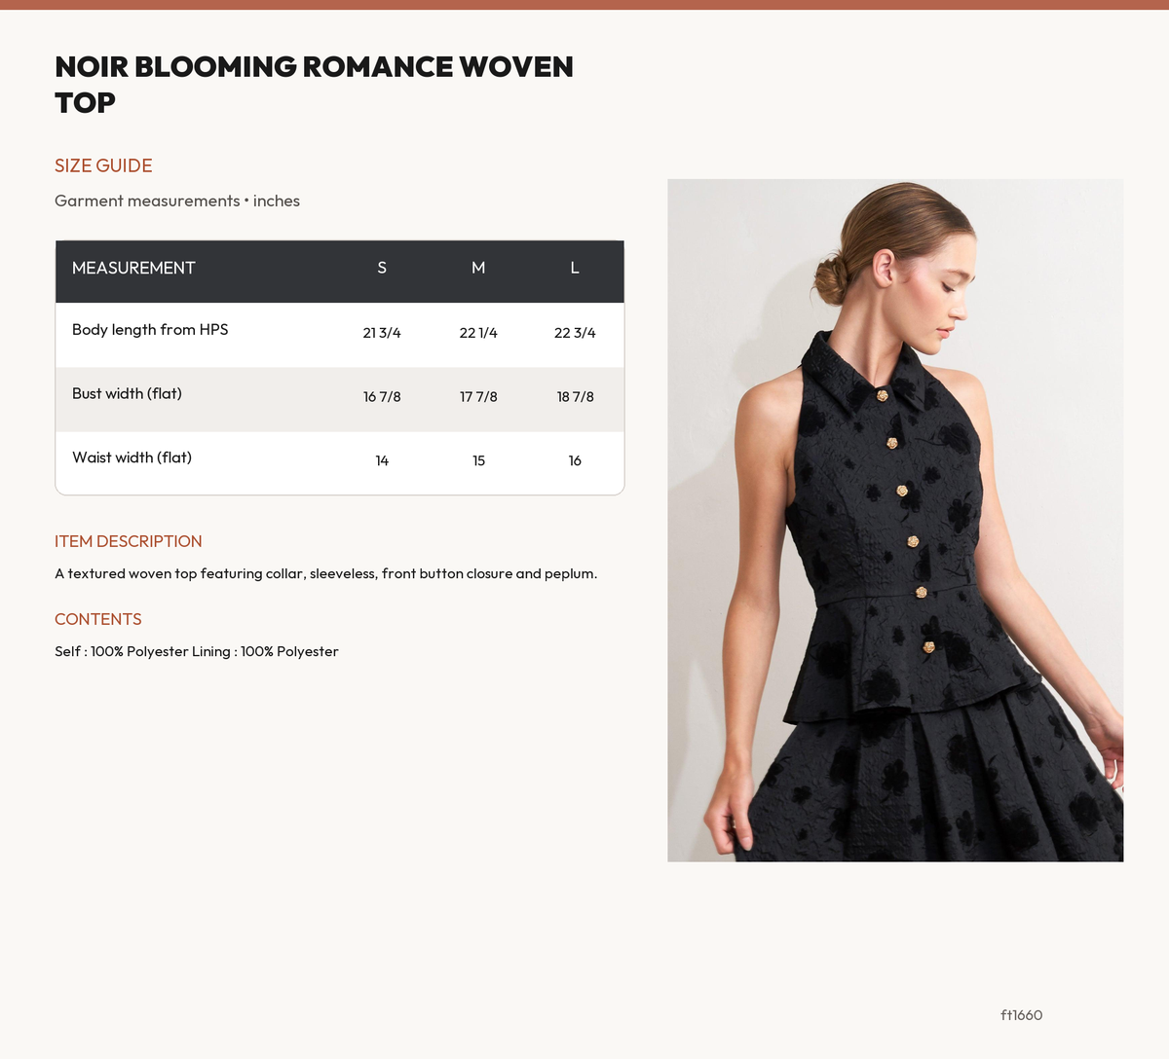Click the waist width value 15

pyautogui.click(x=478, y=461)
